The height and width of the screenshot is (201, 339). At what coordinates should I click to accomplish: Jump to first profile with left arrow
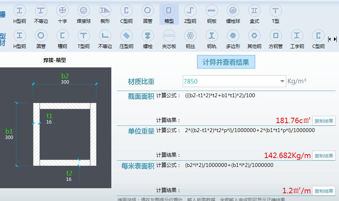329,39
